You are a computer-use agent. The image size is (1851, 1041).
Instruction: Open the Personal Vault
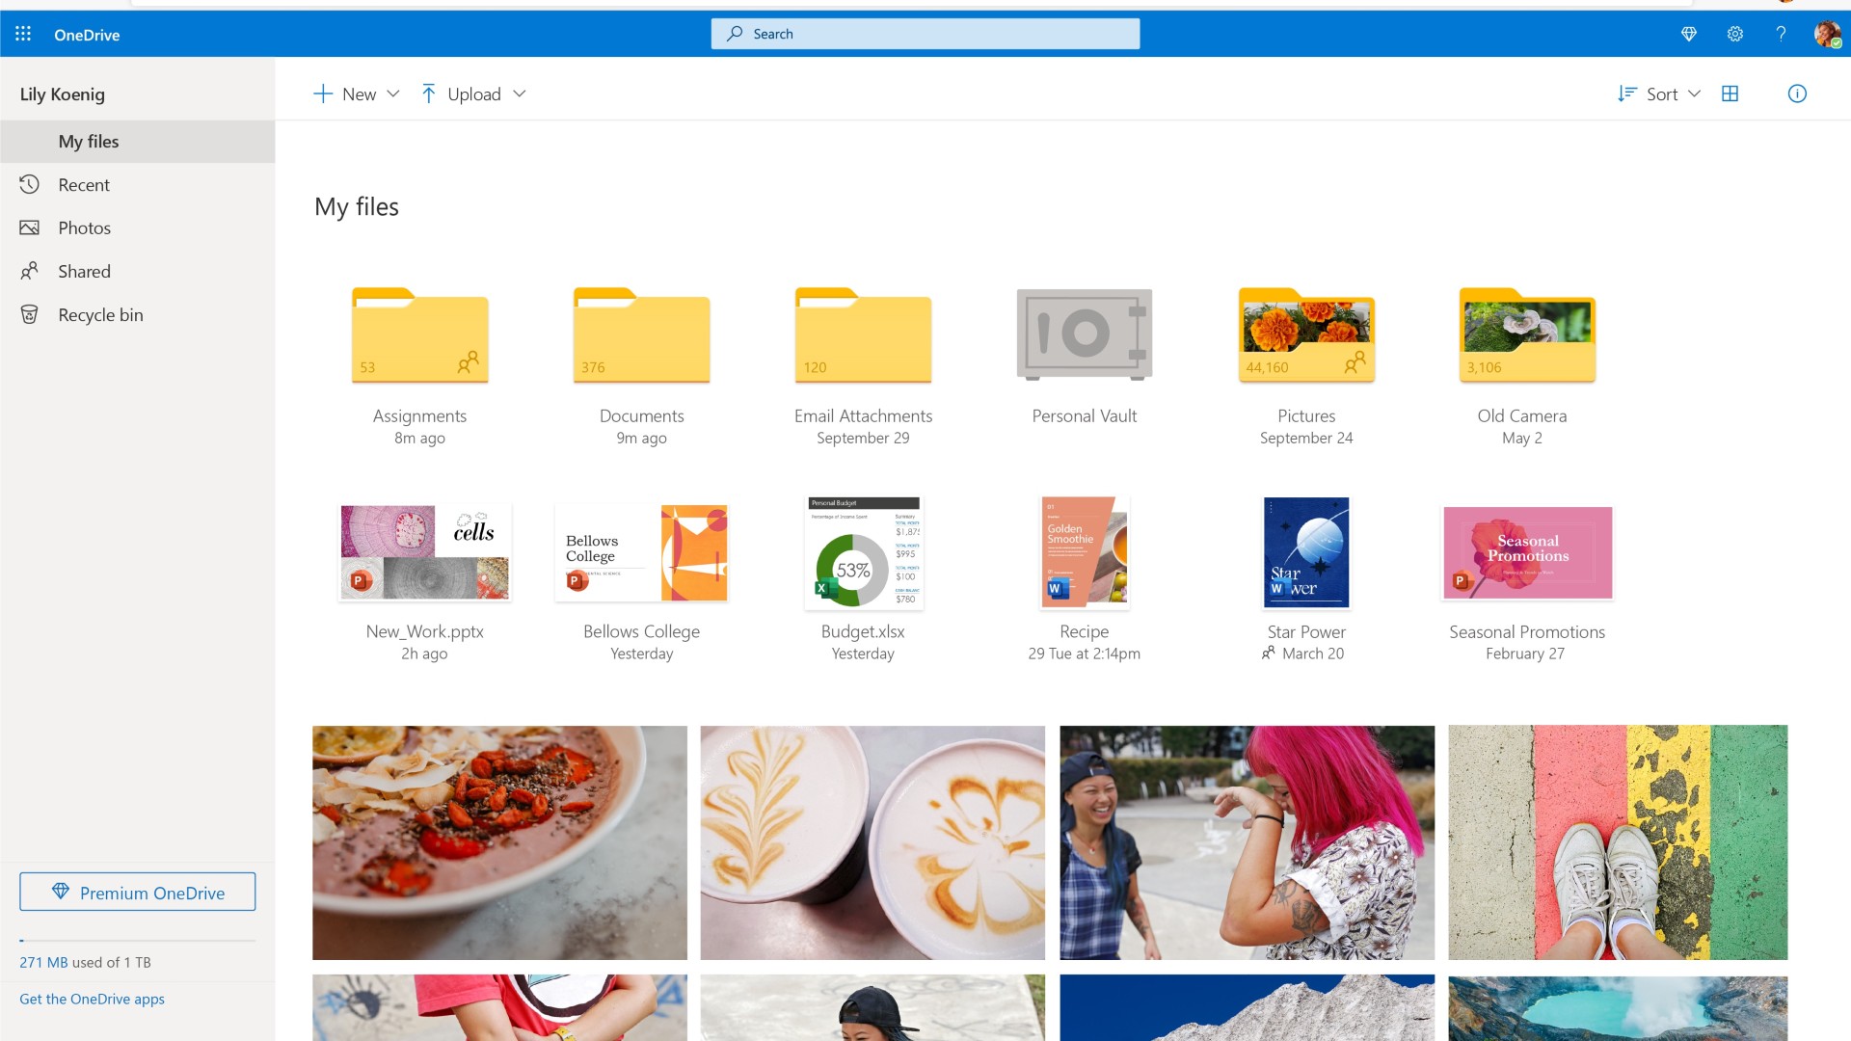pyautogui.click(x=1084, y=334)
